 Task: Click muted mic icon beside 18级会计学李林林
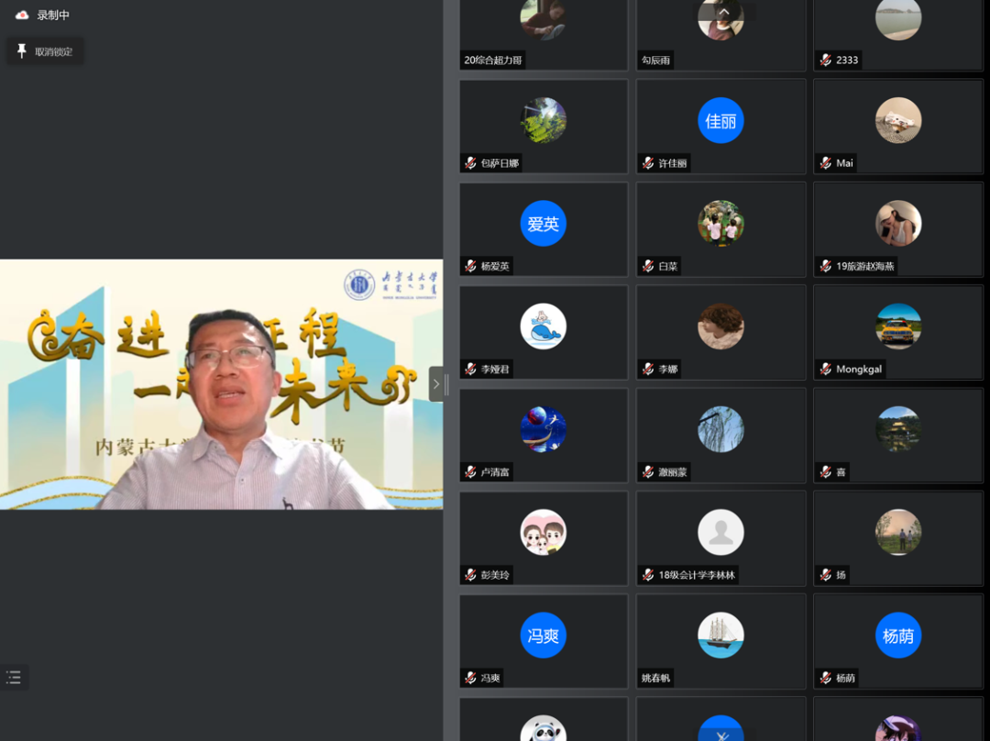point(648,575)
